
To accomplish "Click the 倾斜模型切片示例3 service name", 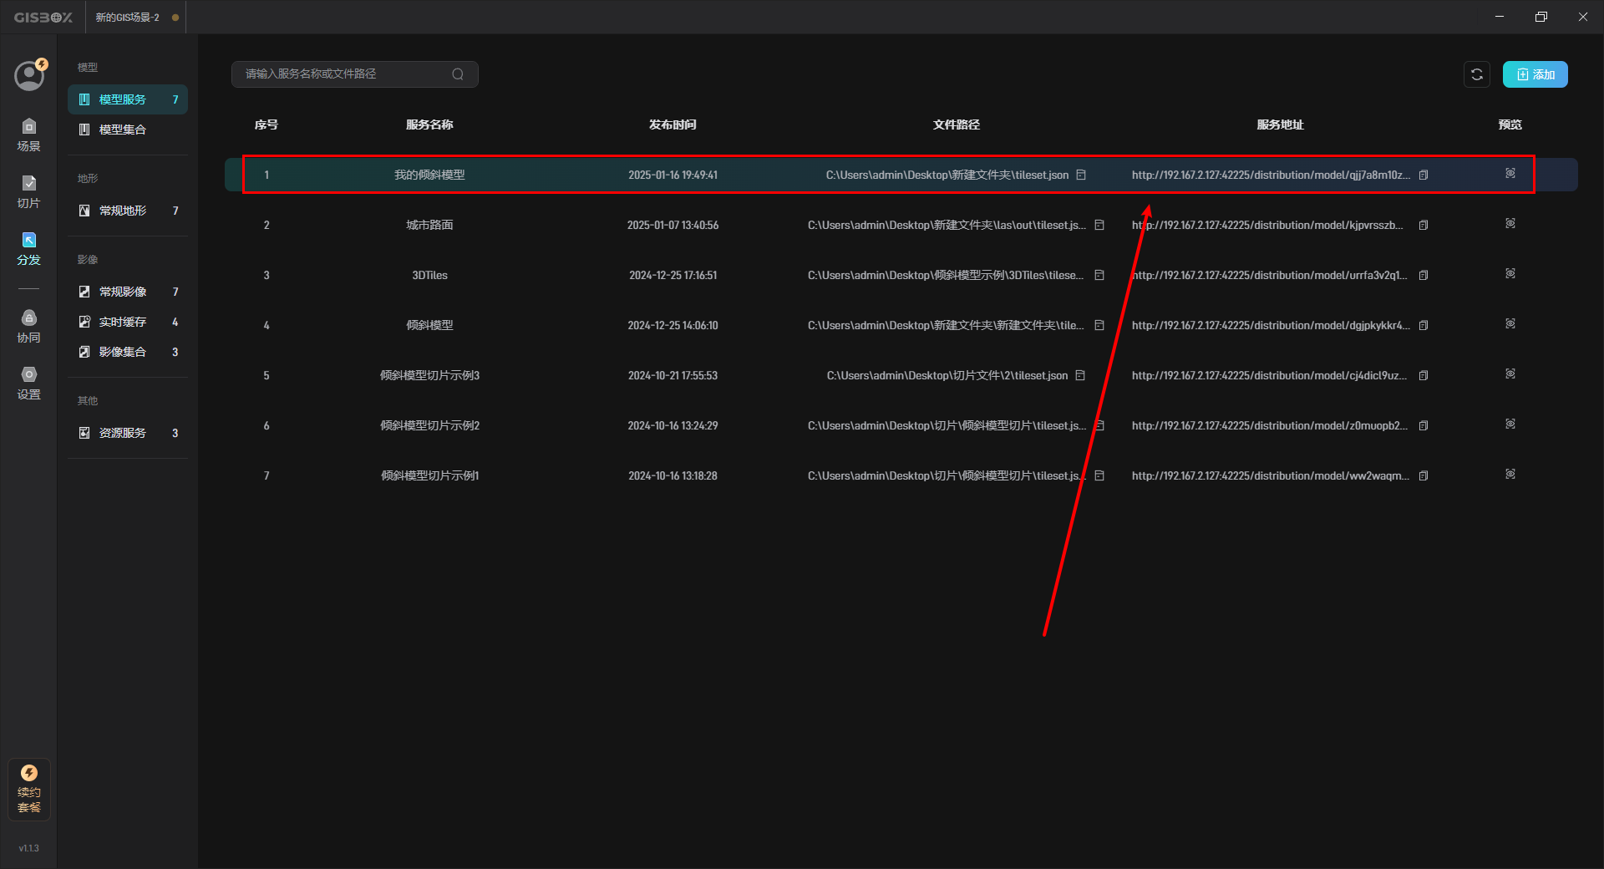I will click(x=429, y=375).
